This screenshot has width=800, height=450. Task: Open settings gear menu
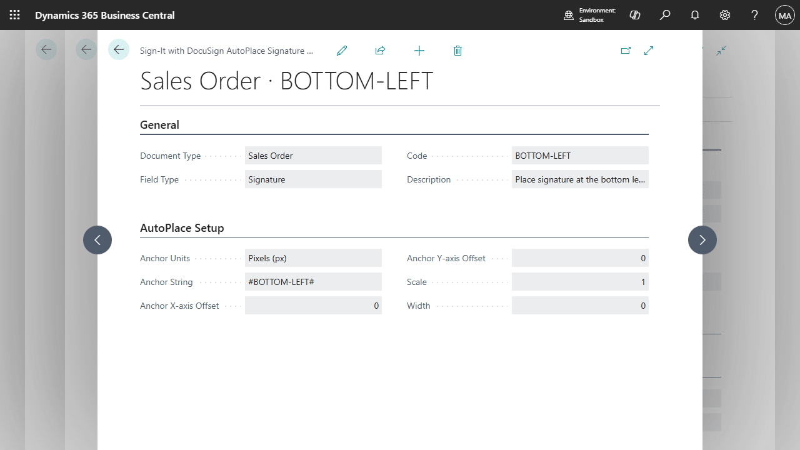[x=725, y=15]
